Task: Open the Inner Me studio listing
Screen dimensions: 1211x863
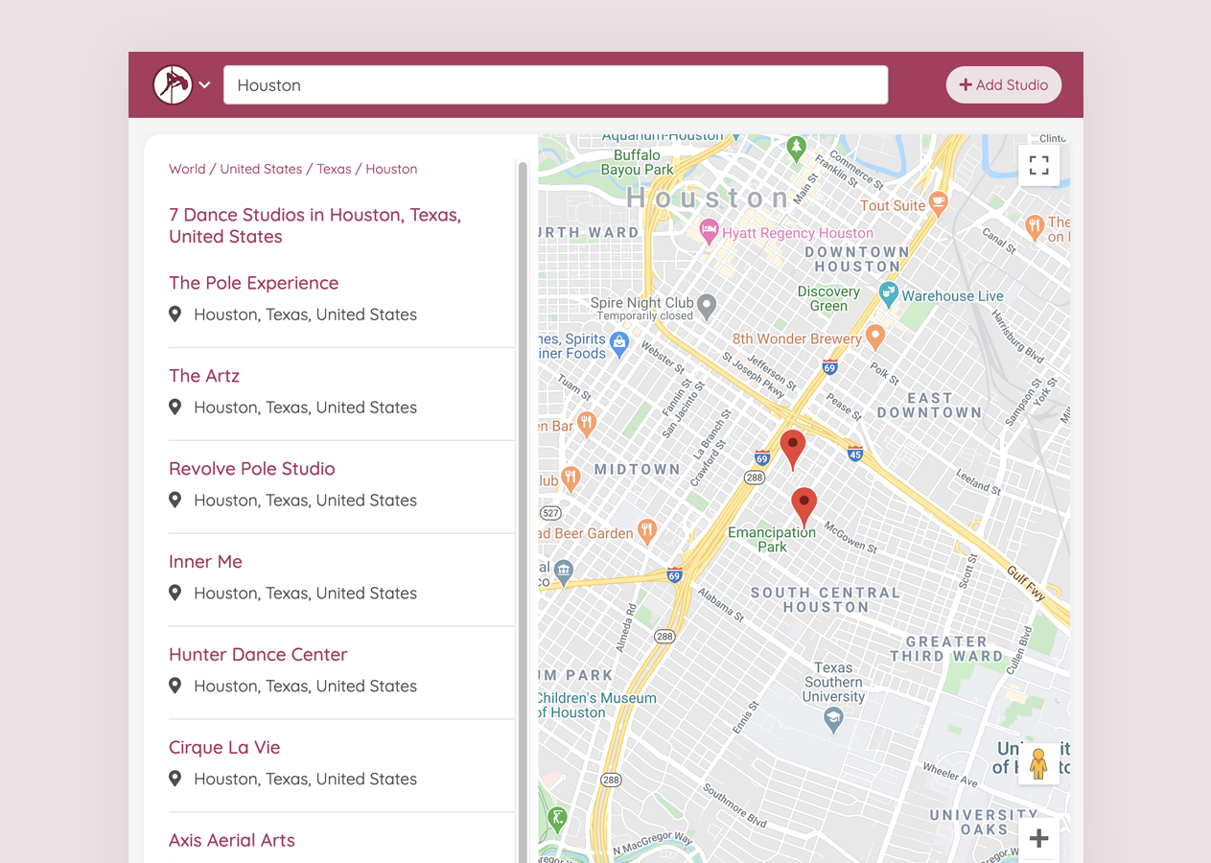Action: coord(205,562)
